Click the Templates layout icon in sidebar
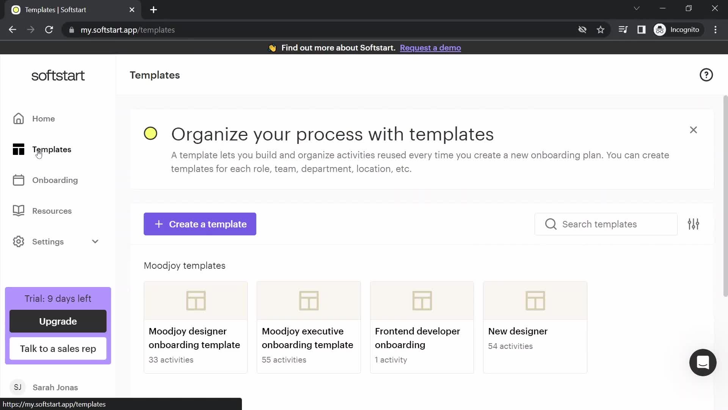The width and height of the screenshot is (728, 410). pyautogui.click(x=18, y=150)
